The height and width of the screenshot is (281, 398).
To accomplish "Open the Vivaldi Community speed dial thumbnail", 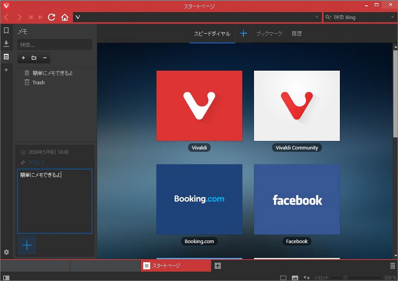I will (297, 106).
